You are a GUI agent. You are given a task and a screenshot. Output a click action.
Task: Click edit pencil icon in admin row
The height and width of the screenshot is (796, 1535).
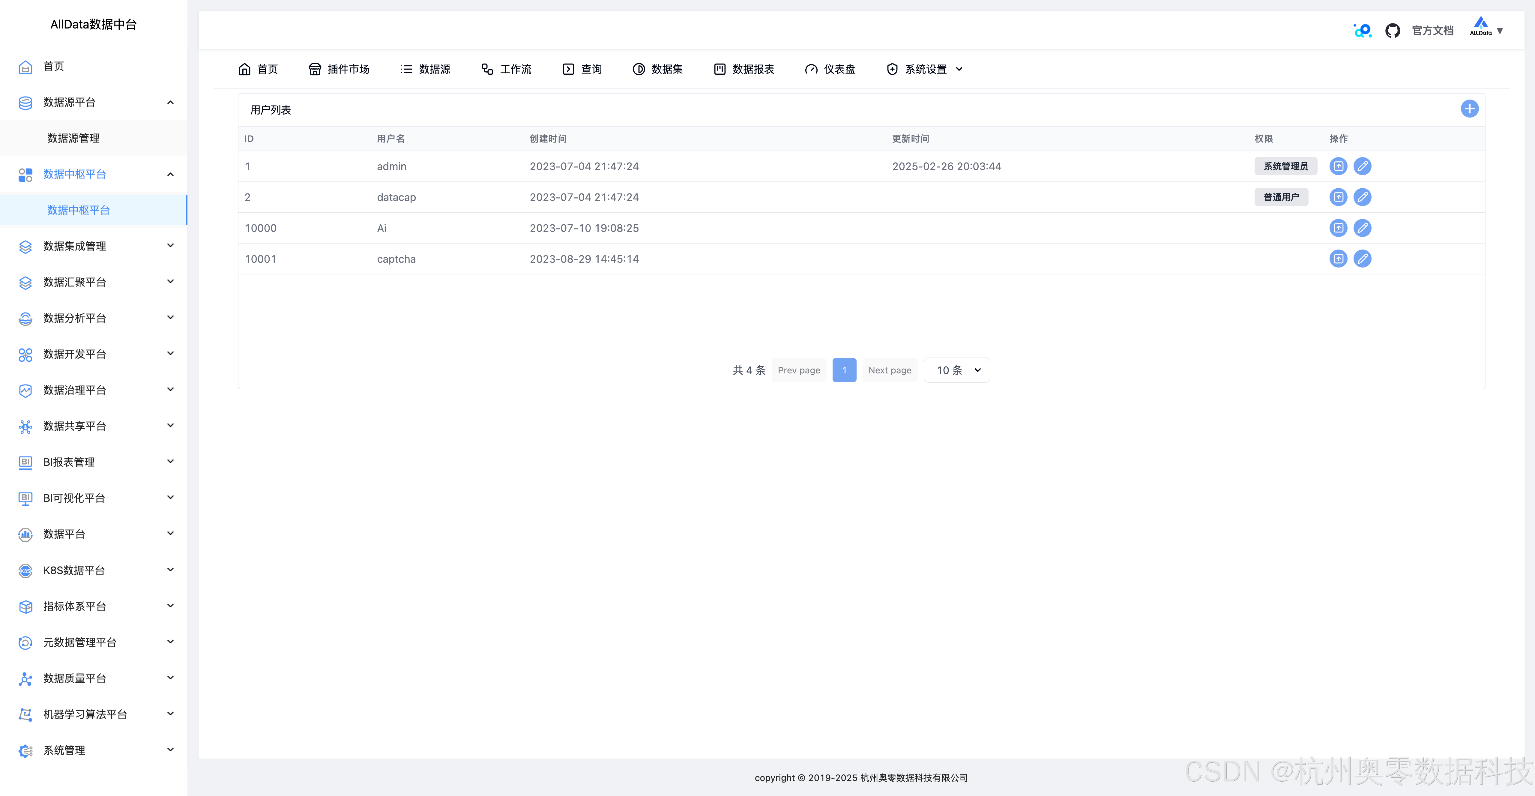[x=1362, y=166]
